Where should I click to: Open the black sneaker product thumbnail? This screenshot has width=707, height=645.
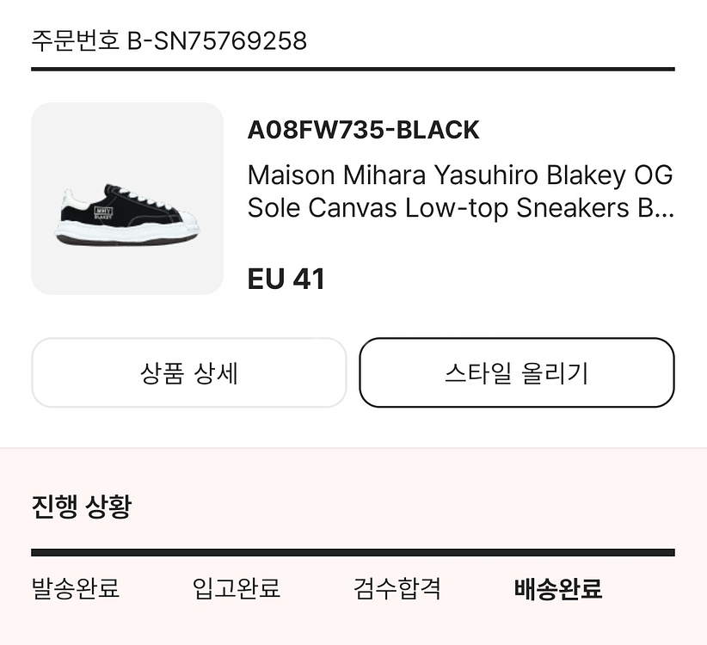(x=127, y=199)
